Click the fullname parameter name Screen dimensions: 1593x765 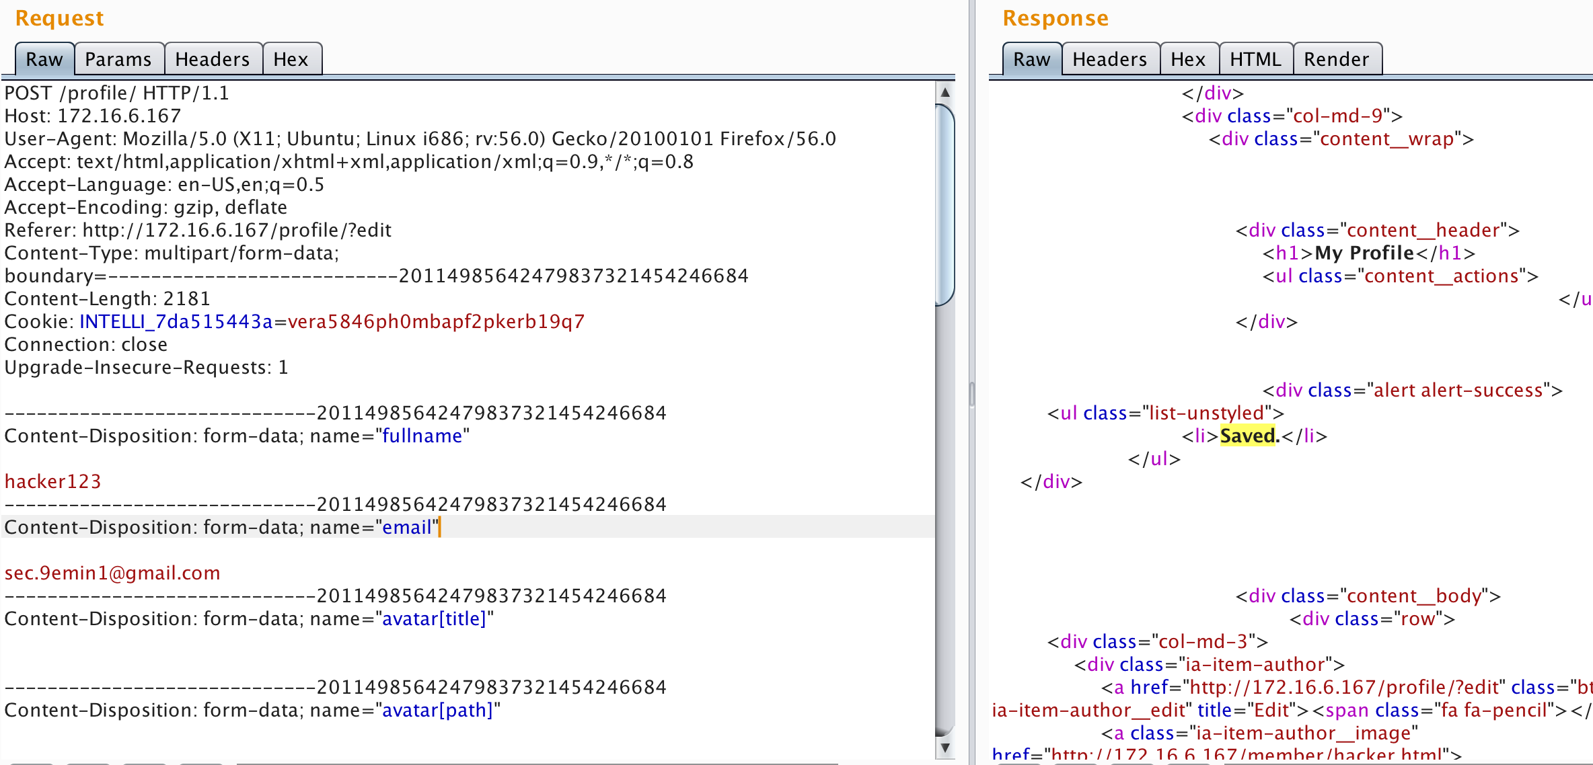coord(421,436)
